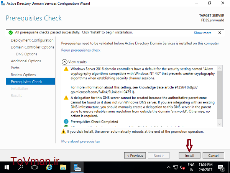Click info icon beside Prerequisites Check Completed
Viewport: 230px width, 173px height.
66,121
